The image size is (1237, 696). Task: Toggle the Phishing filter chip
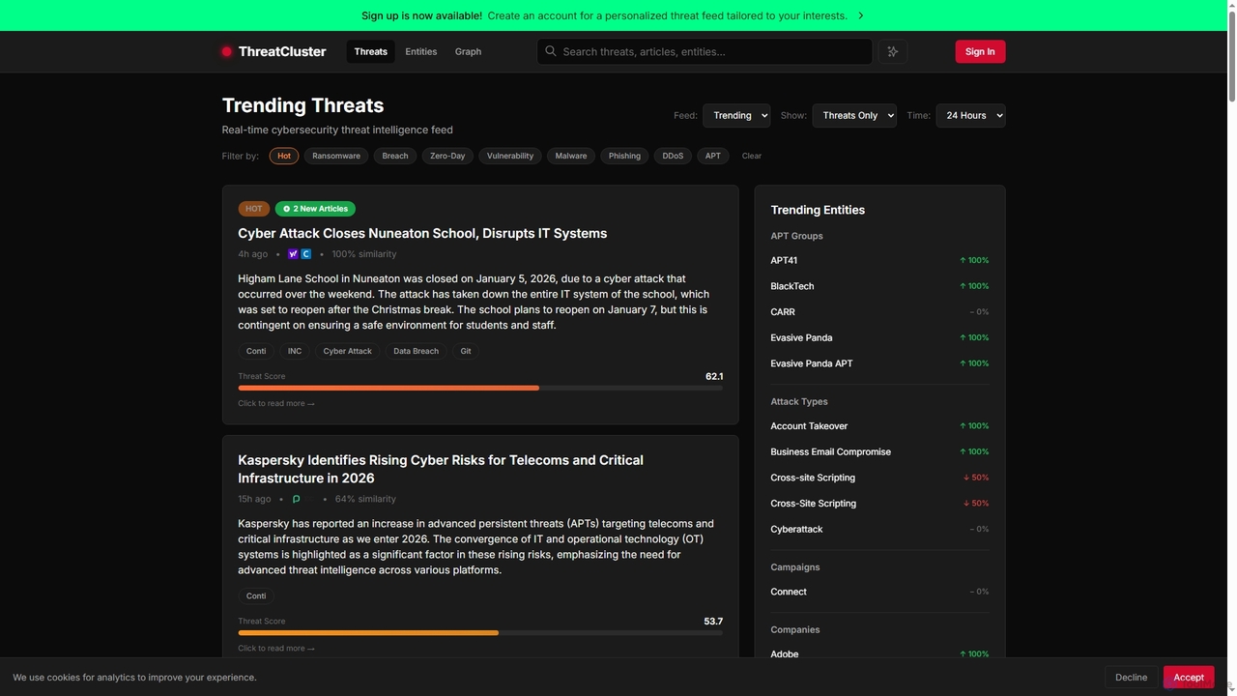[x=624, y=156]
